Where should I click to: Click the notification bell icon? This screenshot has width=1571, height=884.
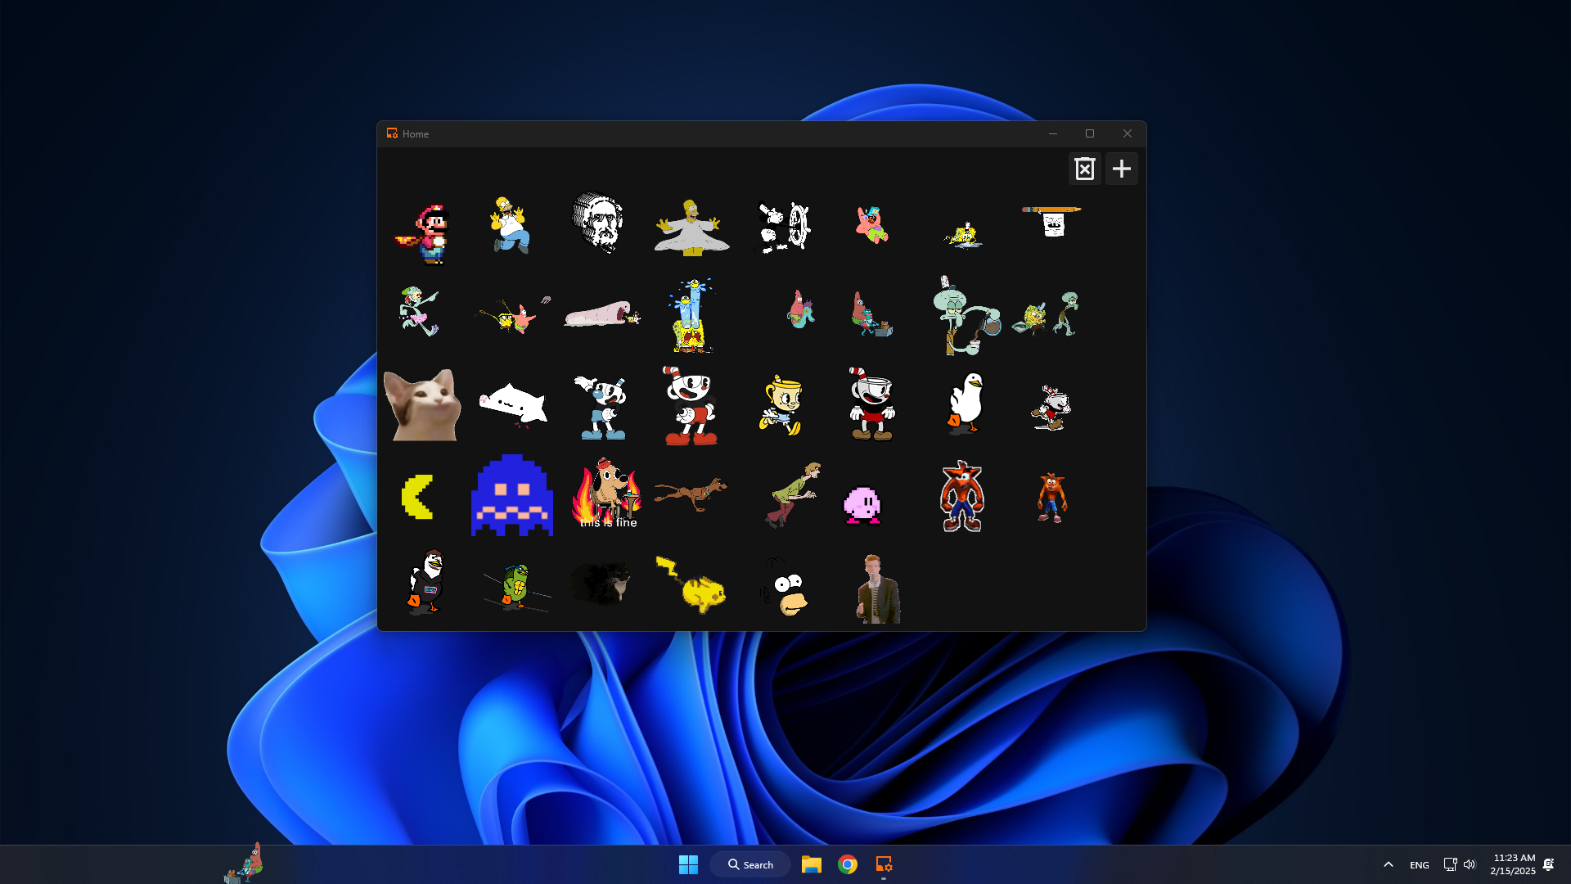coord(1548,864)
